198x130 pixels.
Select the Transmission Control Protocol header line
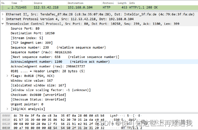pos(93,24)
